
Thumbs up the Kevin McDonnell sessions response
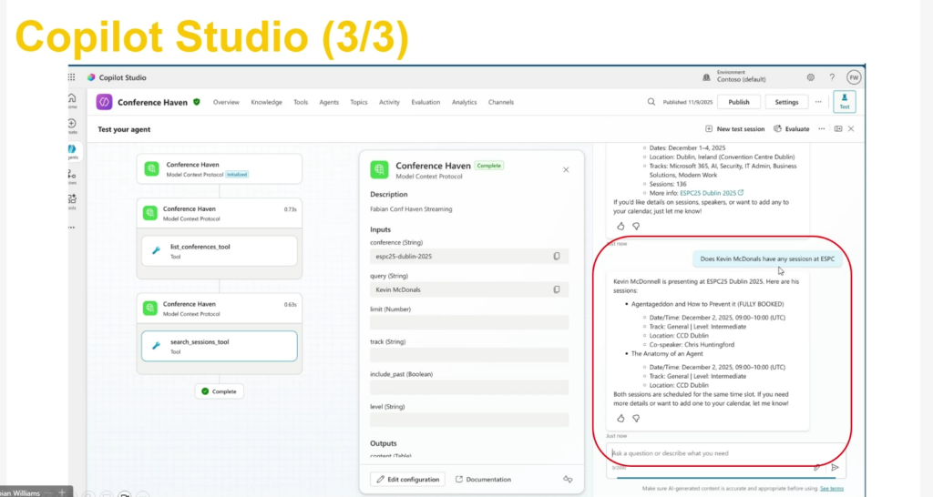coord(621,418)
